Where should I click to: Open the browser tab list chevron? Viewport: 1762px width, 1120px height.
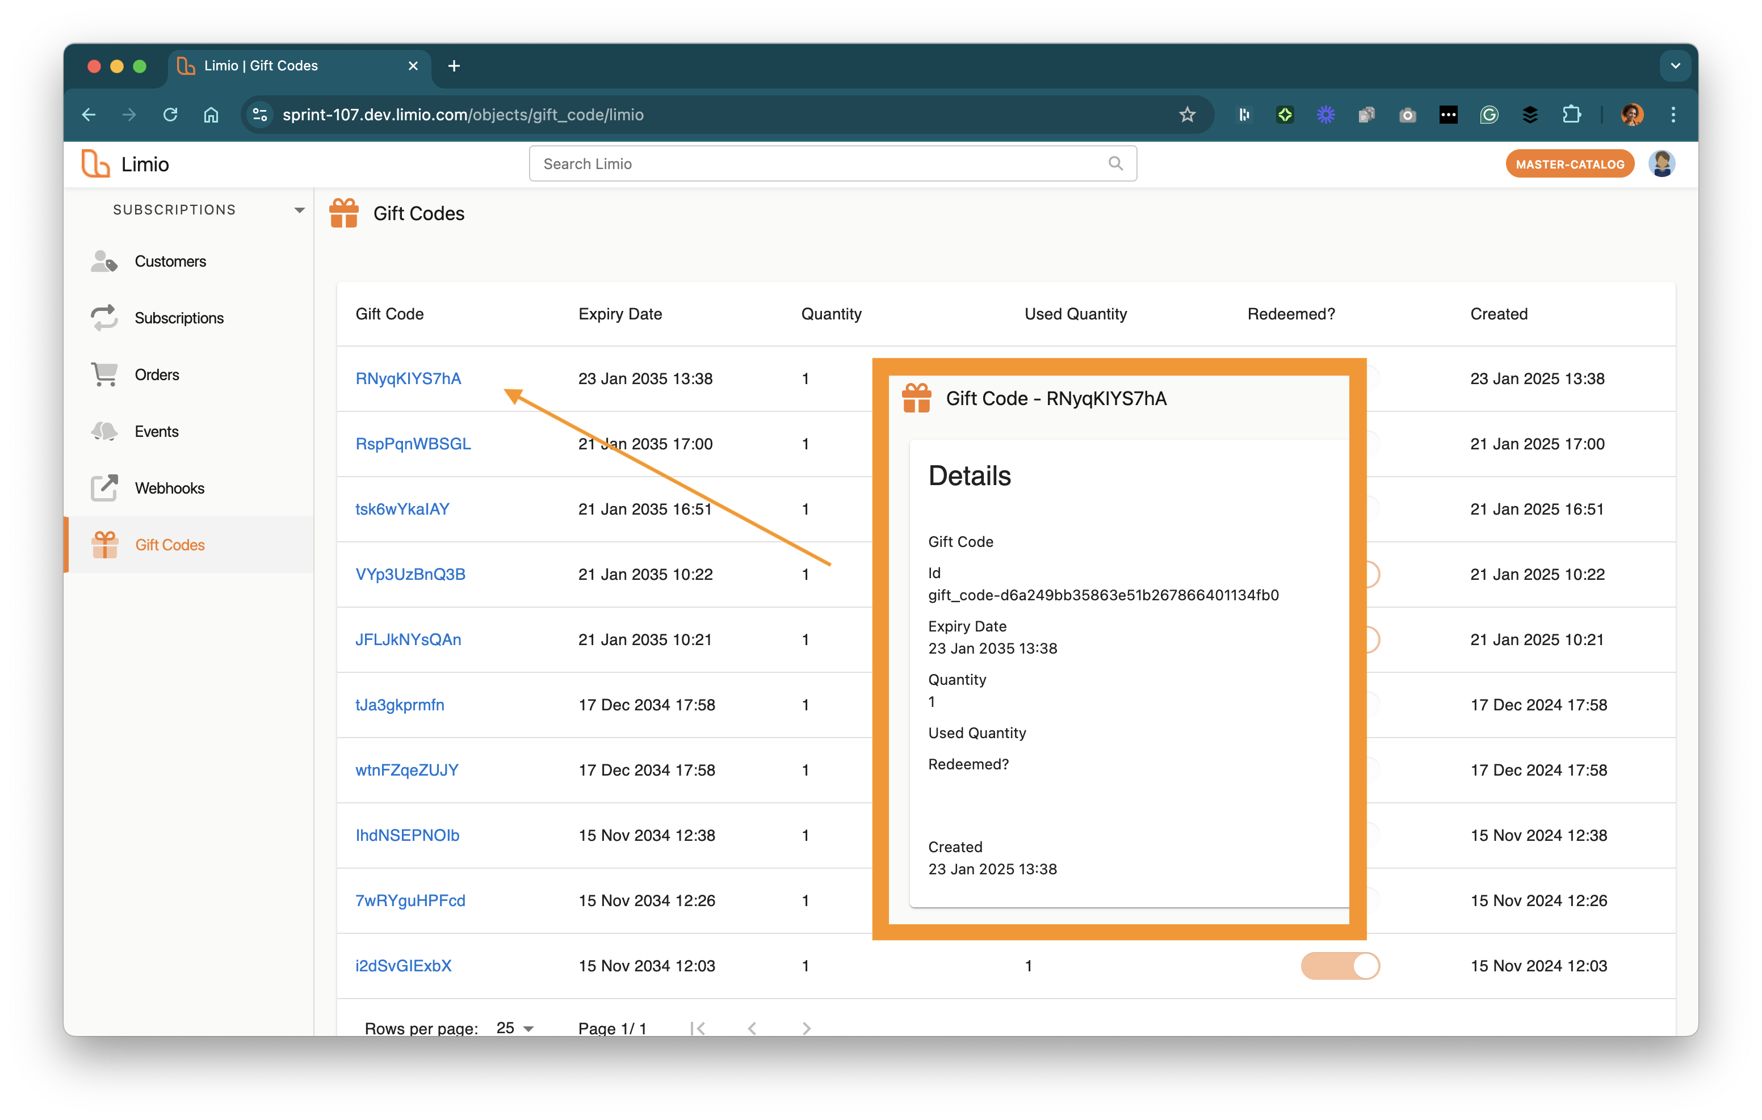(x=1675, y=66)
